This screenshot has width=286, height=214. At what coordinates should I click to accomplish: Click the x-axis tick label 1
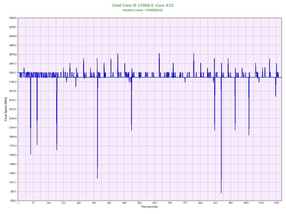pos(18,203)
